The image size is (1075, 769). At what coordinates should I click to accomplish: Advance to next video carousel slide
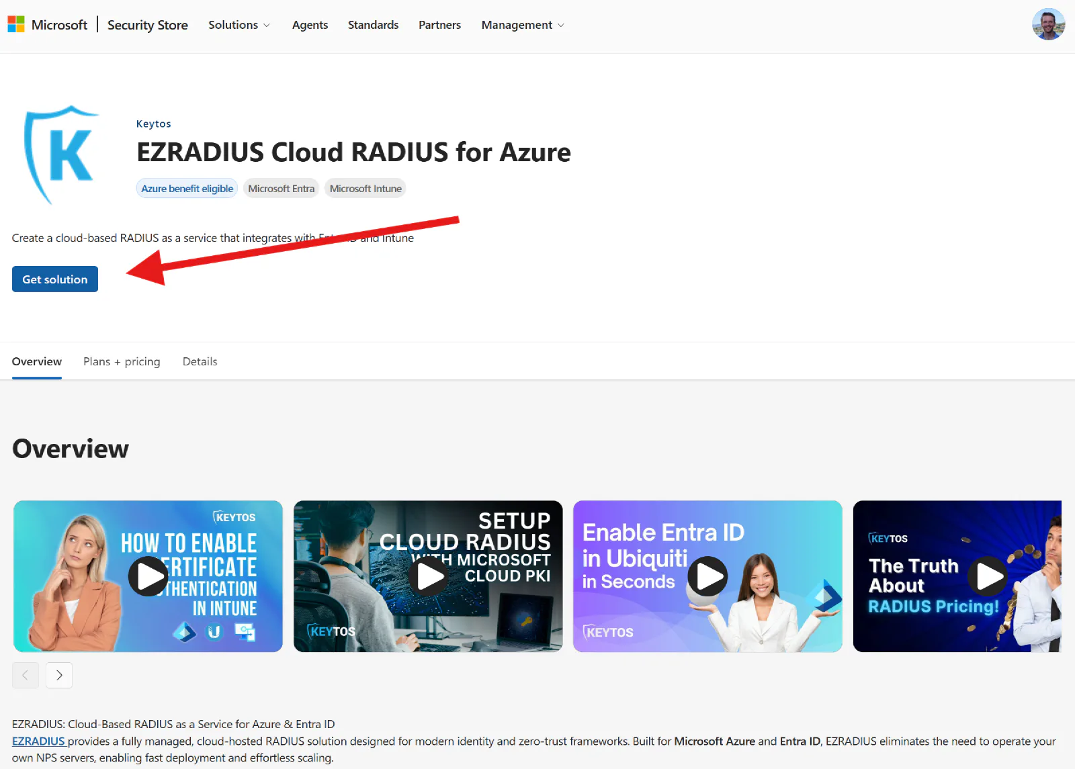[59, 675]
